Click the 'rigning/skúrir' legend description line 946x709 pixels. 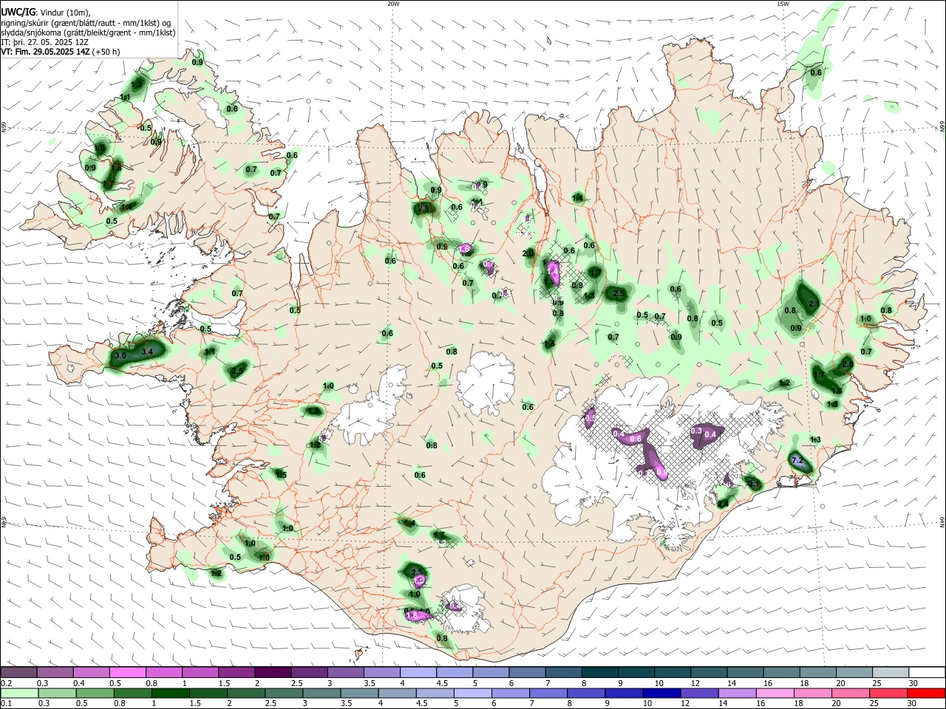tap(85, 23)
